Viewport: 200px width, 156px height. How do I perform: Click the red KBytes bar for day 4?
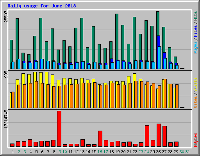pos(30,143)
